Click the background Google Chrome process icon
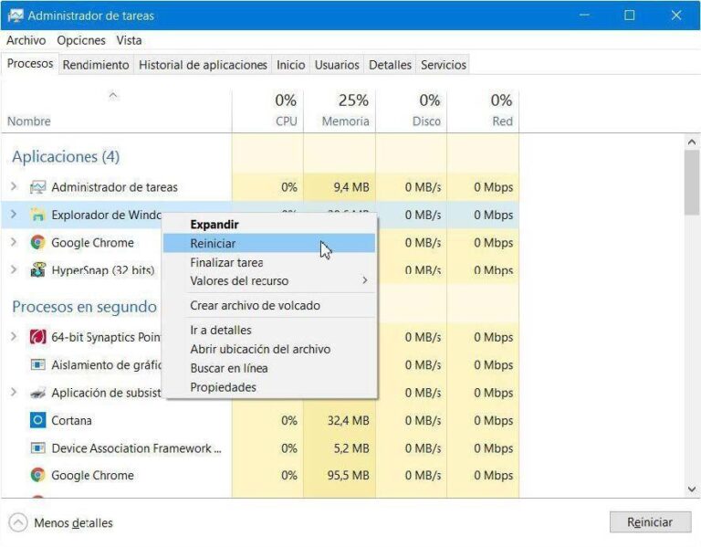The width and height of the screenshot is (701, 547). (x=37, y=476)
